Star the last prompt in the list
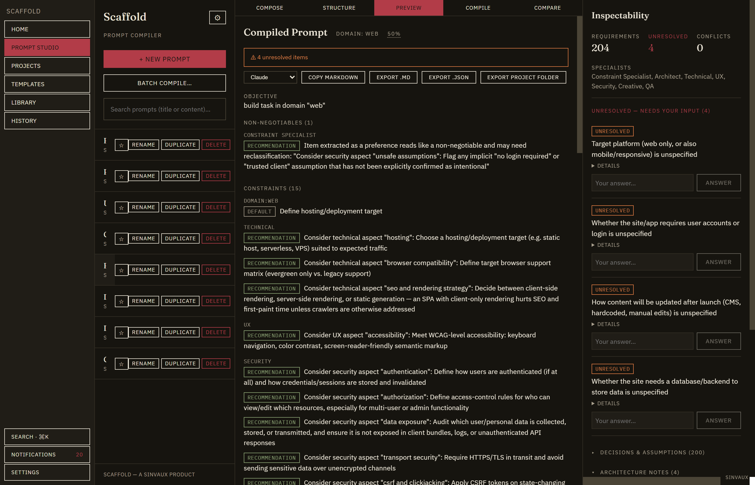The height and width of the screenshot is (485, 755). [121, 364]
